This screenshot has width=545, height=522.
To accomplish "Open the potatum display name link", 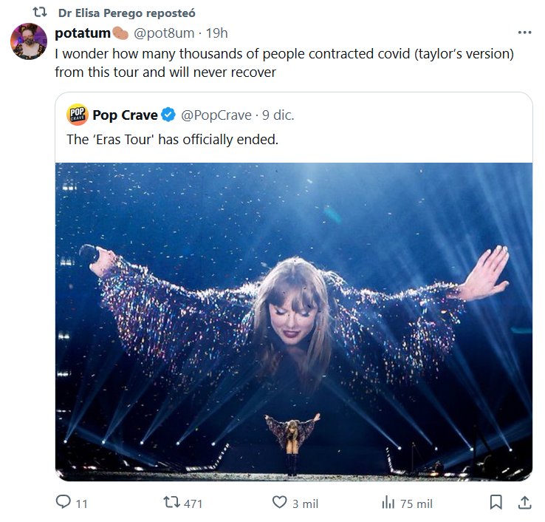I will point(83,33).
